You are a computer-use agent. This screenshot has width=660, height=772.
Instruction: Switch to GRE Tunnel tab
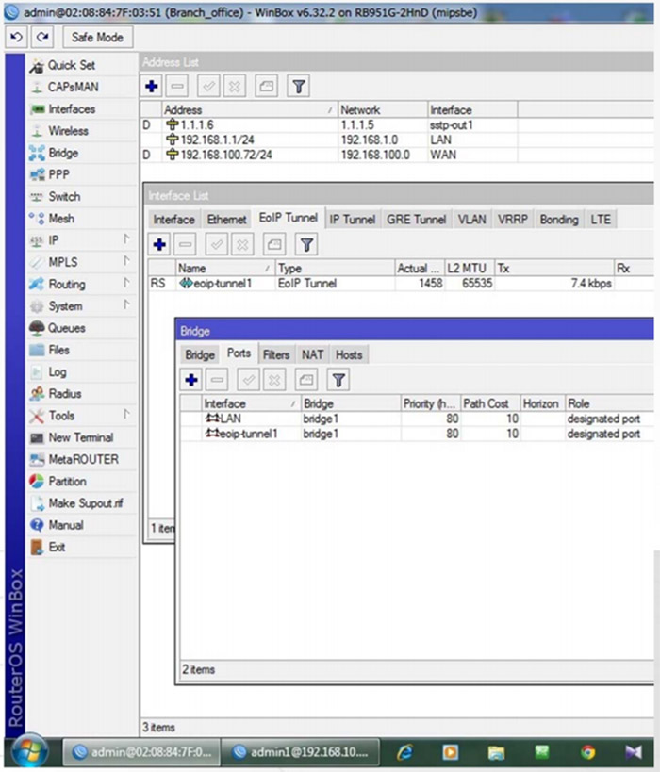tap(416, 220)
